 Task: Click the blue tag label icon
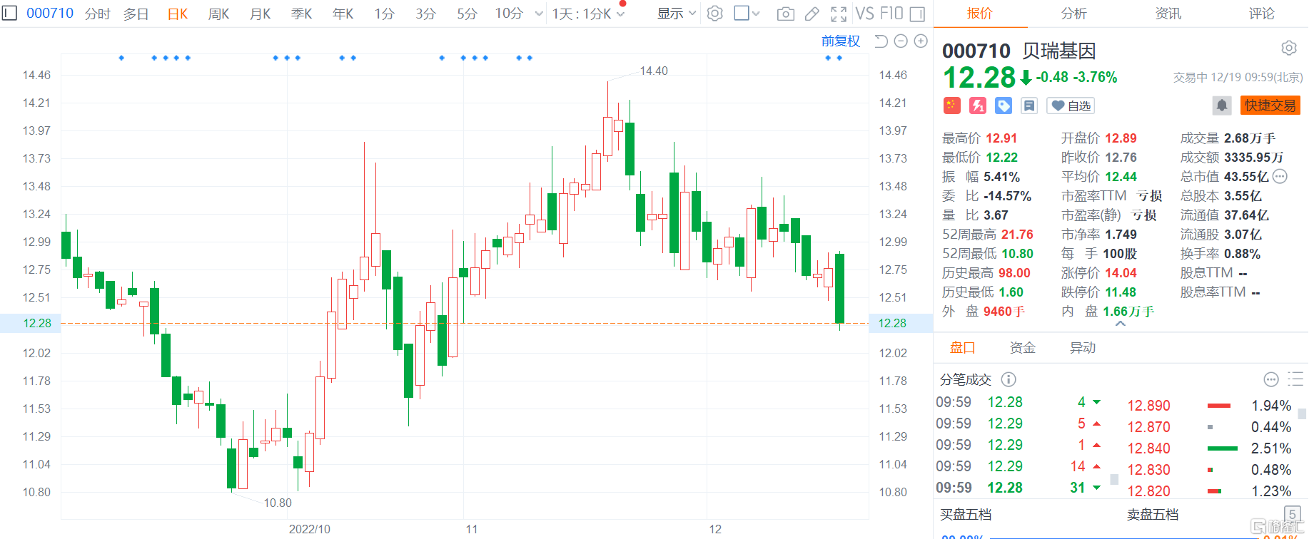1004,106
